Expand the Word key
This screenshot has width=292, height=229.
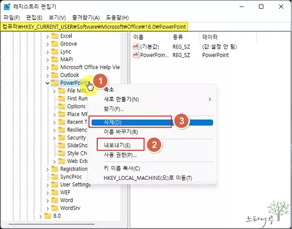(47, 200)
